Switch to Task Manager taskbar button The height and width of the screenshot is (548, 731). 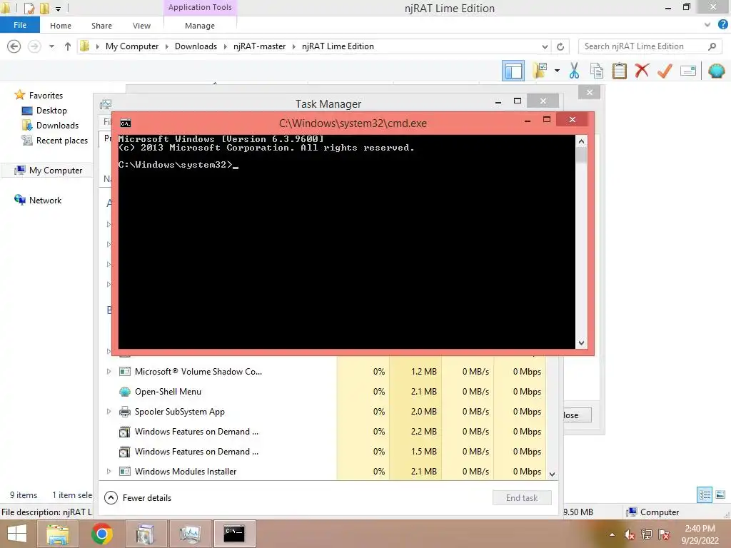point(190,534)
